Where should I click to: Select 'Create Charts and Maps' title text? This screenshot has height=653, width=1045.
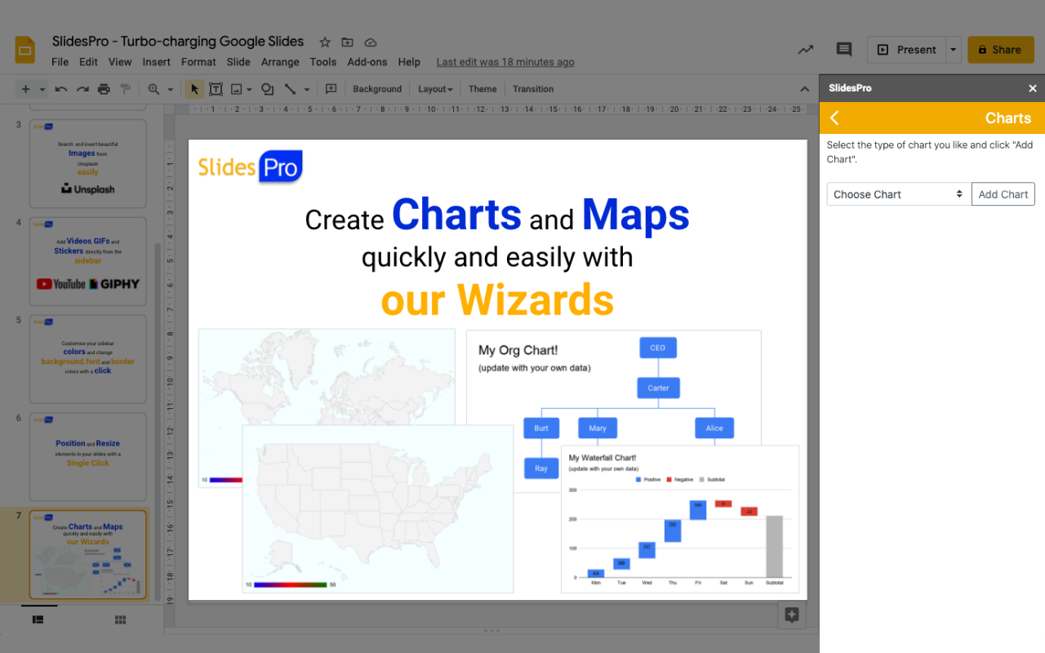pos(497,215)
